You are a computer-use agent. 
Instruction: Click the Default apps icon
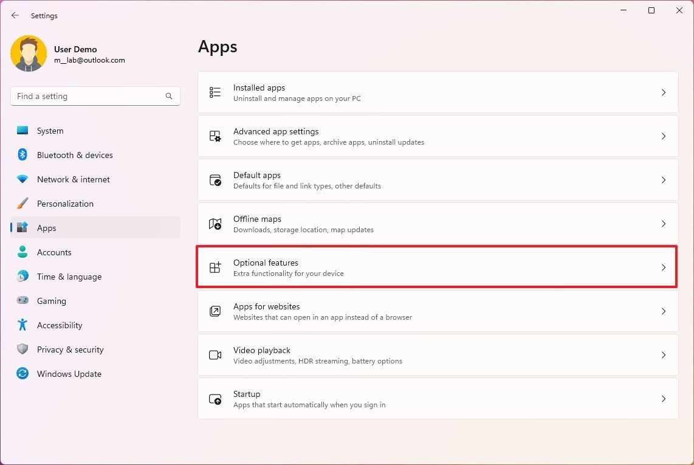(x=215, y=179)
